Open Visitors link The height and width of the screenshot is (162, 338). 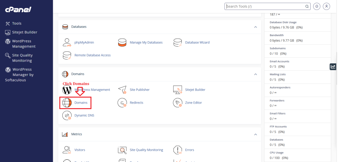(x=80, y=150)
